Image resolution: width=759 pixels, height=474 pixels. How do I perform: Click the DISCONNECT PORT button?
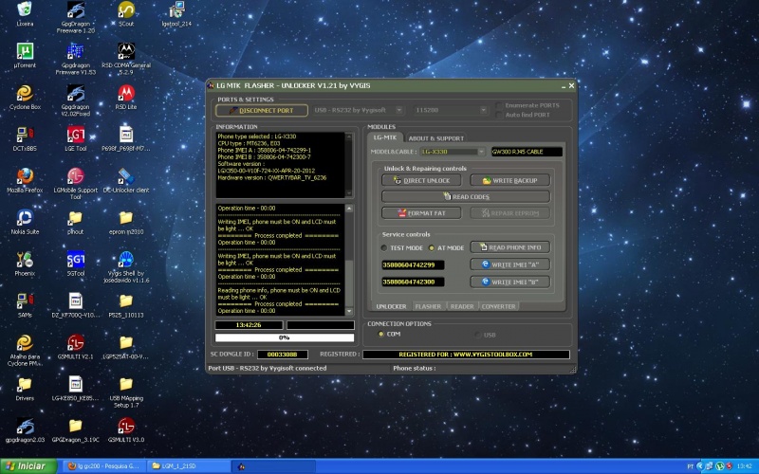[x=262, y=110]
